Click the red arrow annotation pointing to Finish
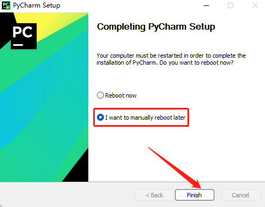Viewport: 265px width, 207px height. tap(175, 168)
